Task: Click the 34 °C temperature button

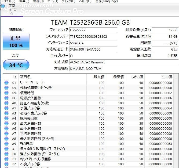Action: (16, 65)
